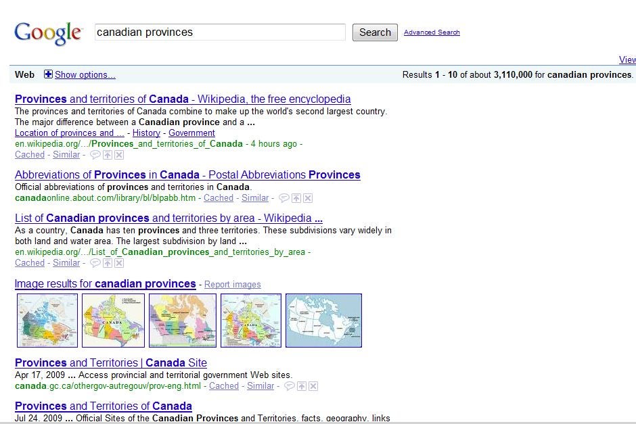
Task: Open Cached link for canada.gc.ca result
Action: point(224,386)
